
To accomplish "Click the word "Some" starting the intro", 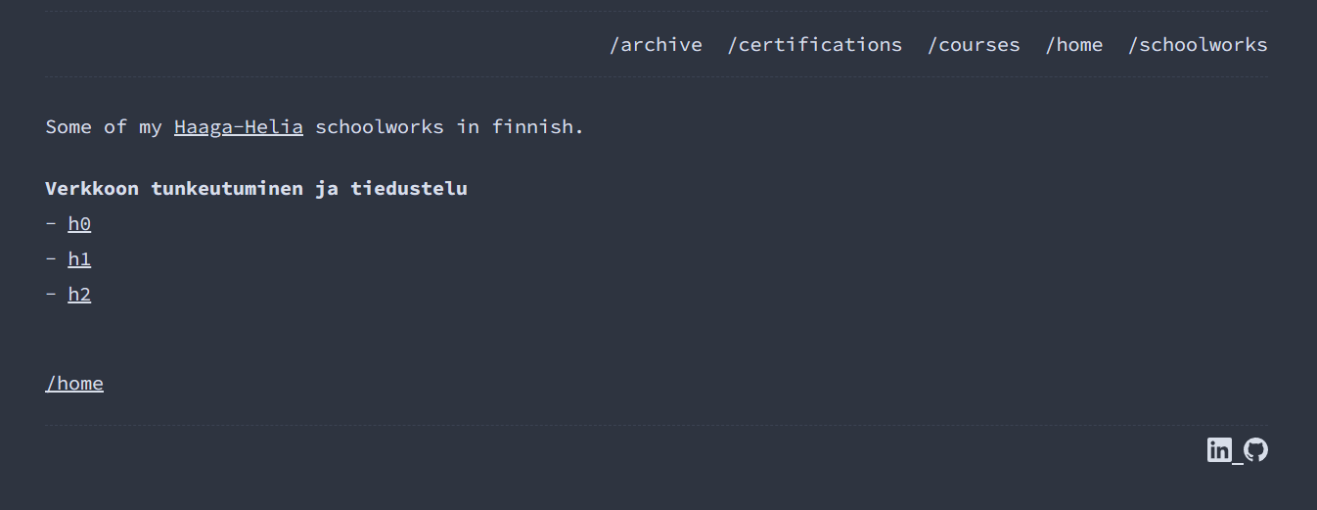I will click(68, 127).
